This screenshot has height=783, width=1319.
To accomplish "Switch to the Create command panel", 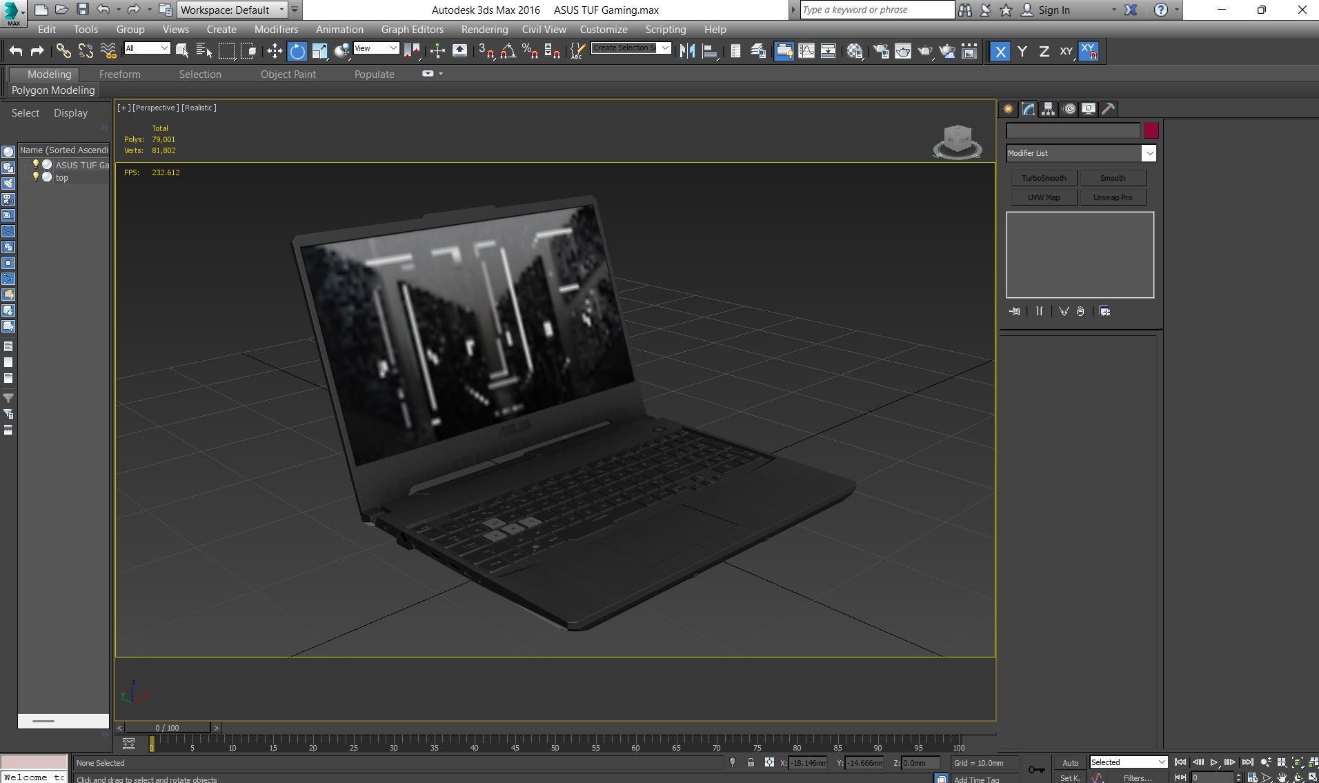I will (1009, 109).
